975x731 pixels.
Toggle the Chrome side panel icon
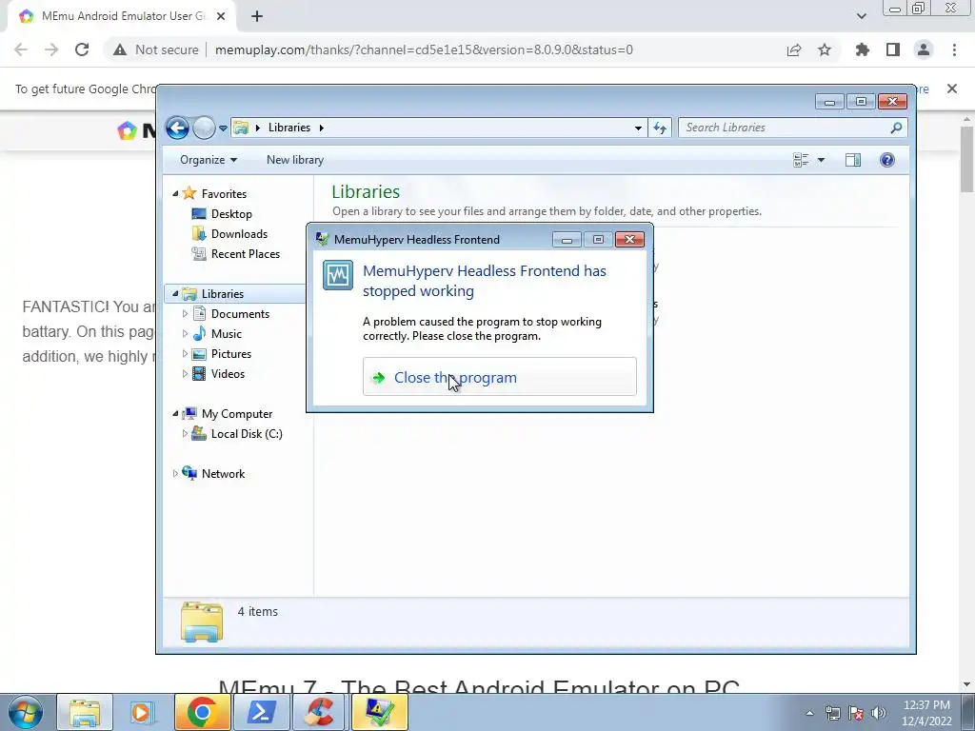coord(893,49)
